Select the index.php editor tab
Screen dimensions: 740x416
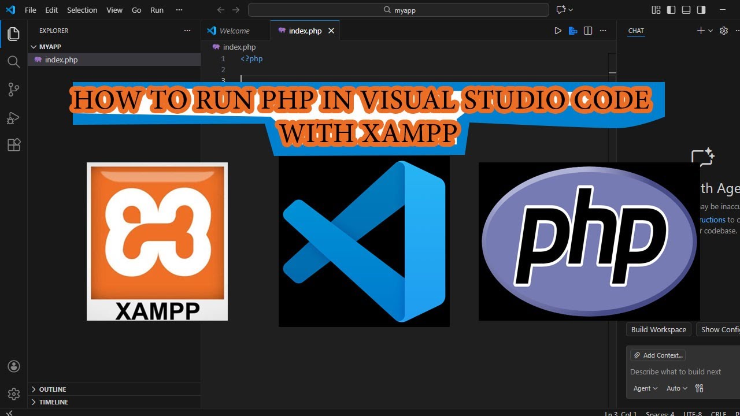(305, 31)
